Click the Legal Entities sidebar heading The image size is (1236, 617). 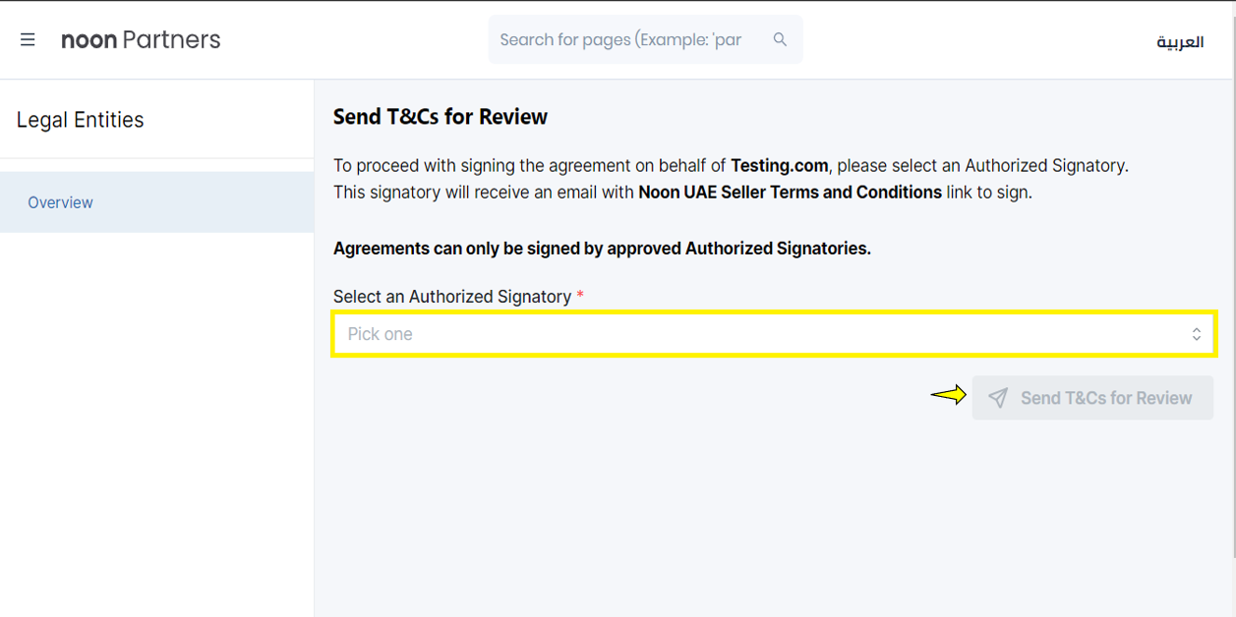(81, 120)
